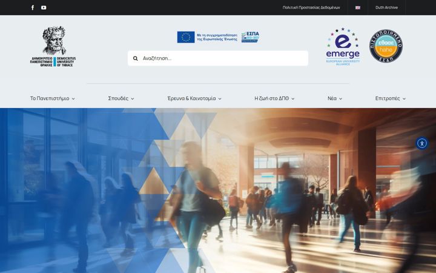The height and width of the screenshot is (273, 436).
Task: Open the accessibility widget button
Action: point(422,143)
